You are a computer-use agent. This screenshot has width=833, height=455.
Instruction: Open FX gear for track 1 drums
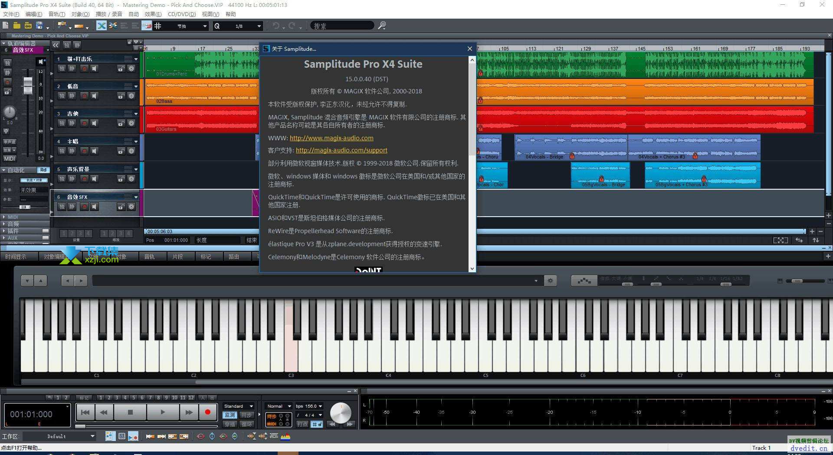tap(131, 68)
